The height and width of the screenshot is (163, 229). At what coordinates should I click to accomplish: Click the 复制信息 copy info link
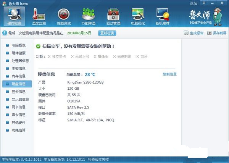click(170, 74)
